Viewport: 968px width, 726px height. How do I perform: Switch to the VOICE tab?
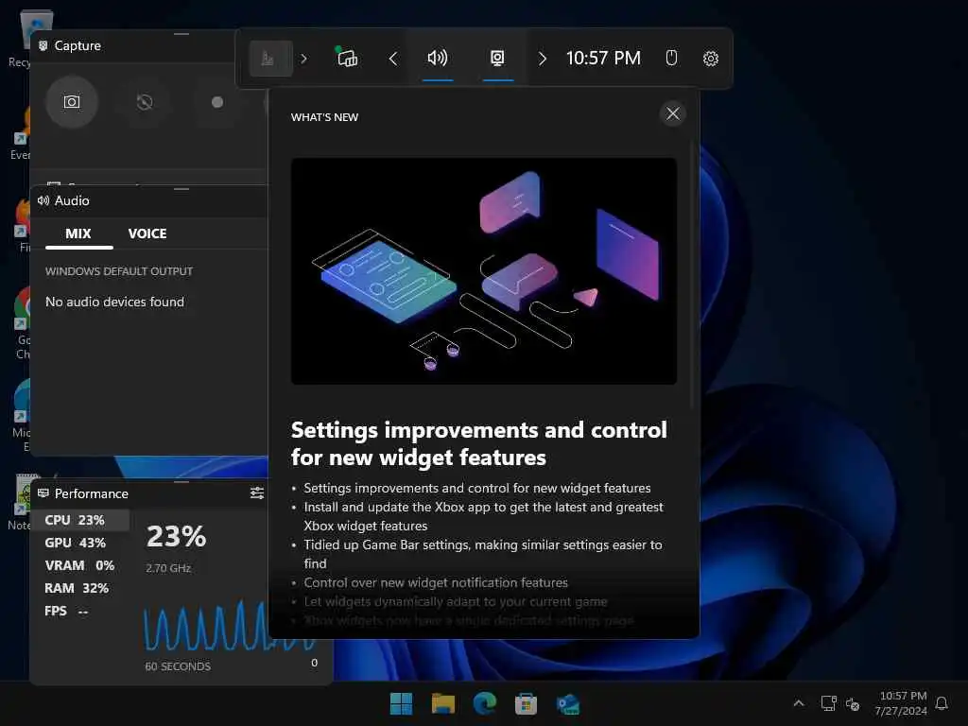coord(147,233)
